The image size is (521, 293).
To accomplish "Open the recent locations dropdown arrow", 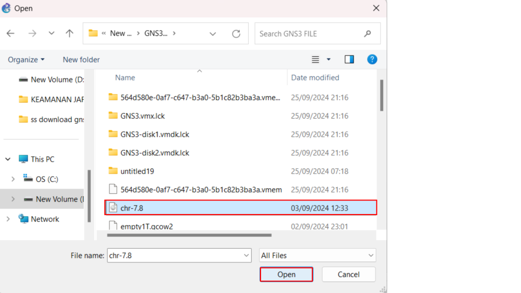I will point(51,34).
